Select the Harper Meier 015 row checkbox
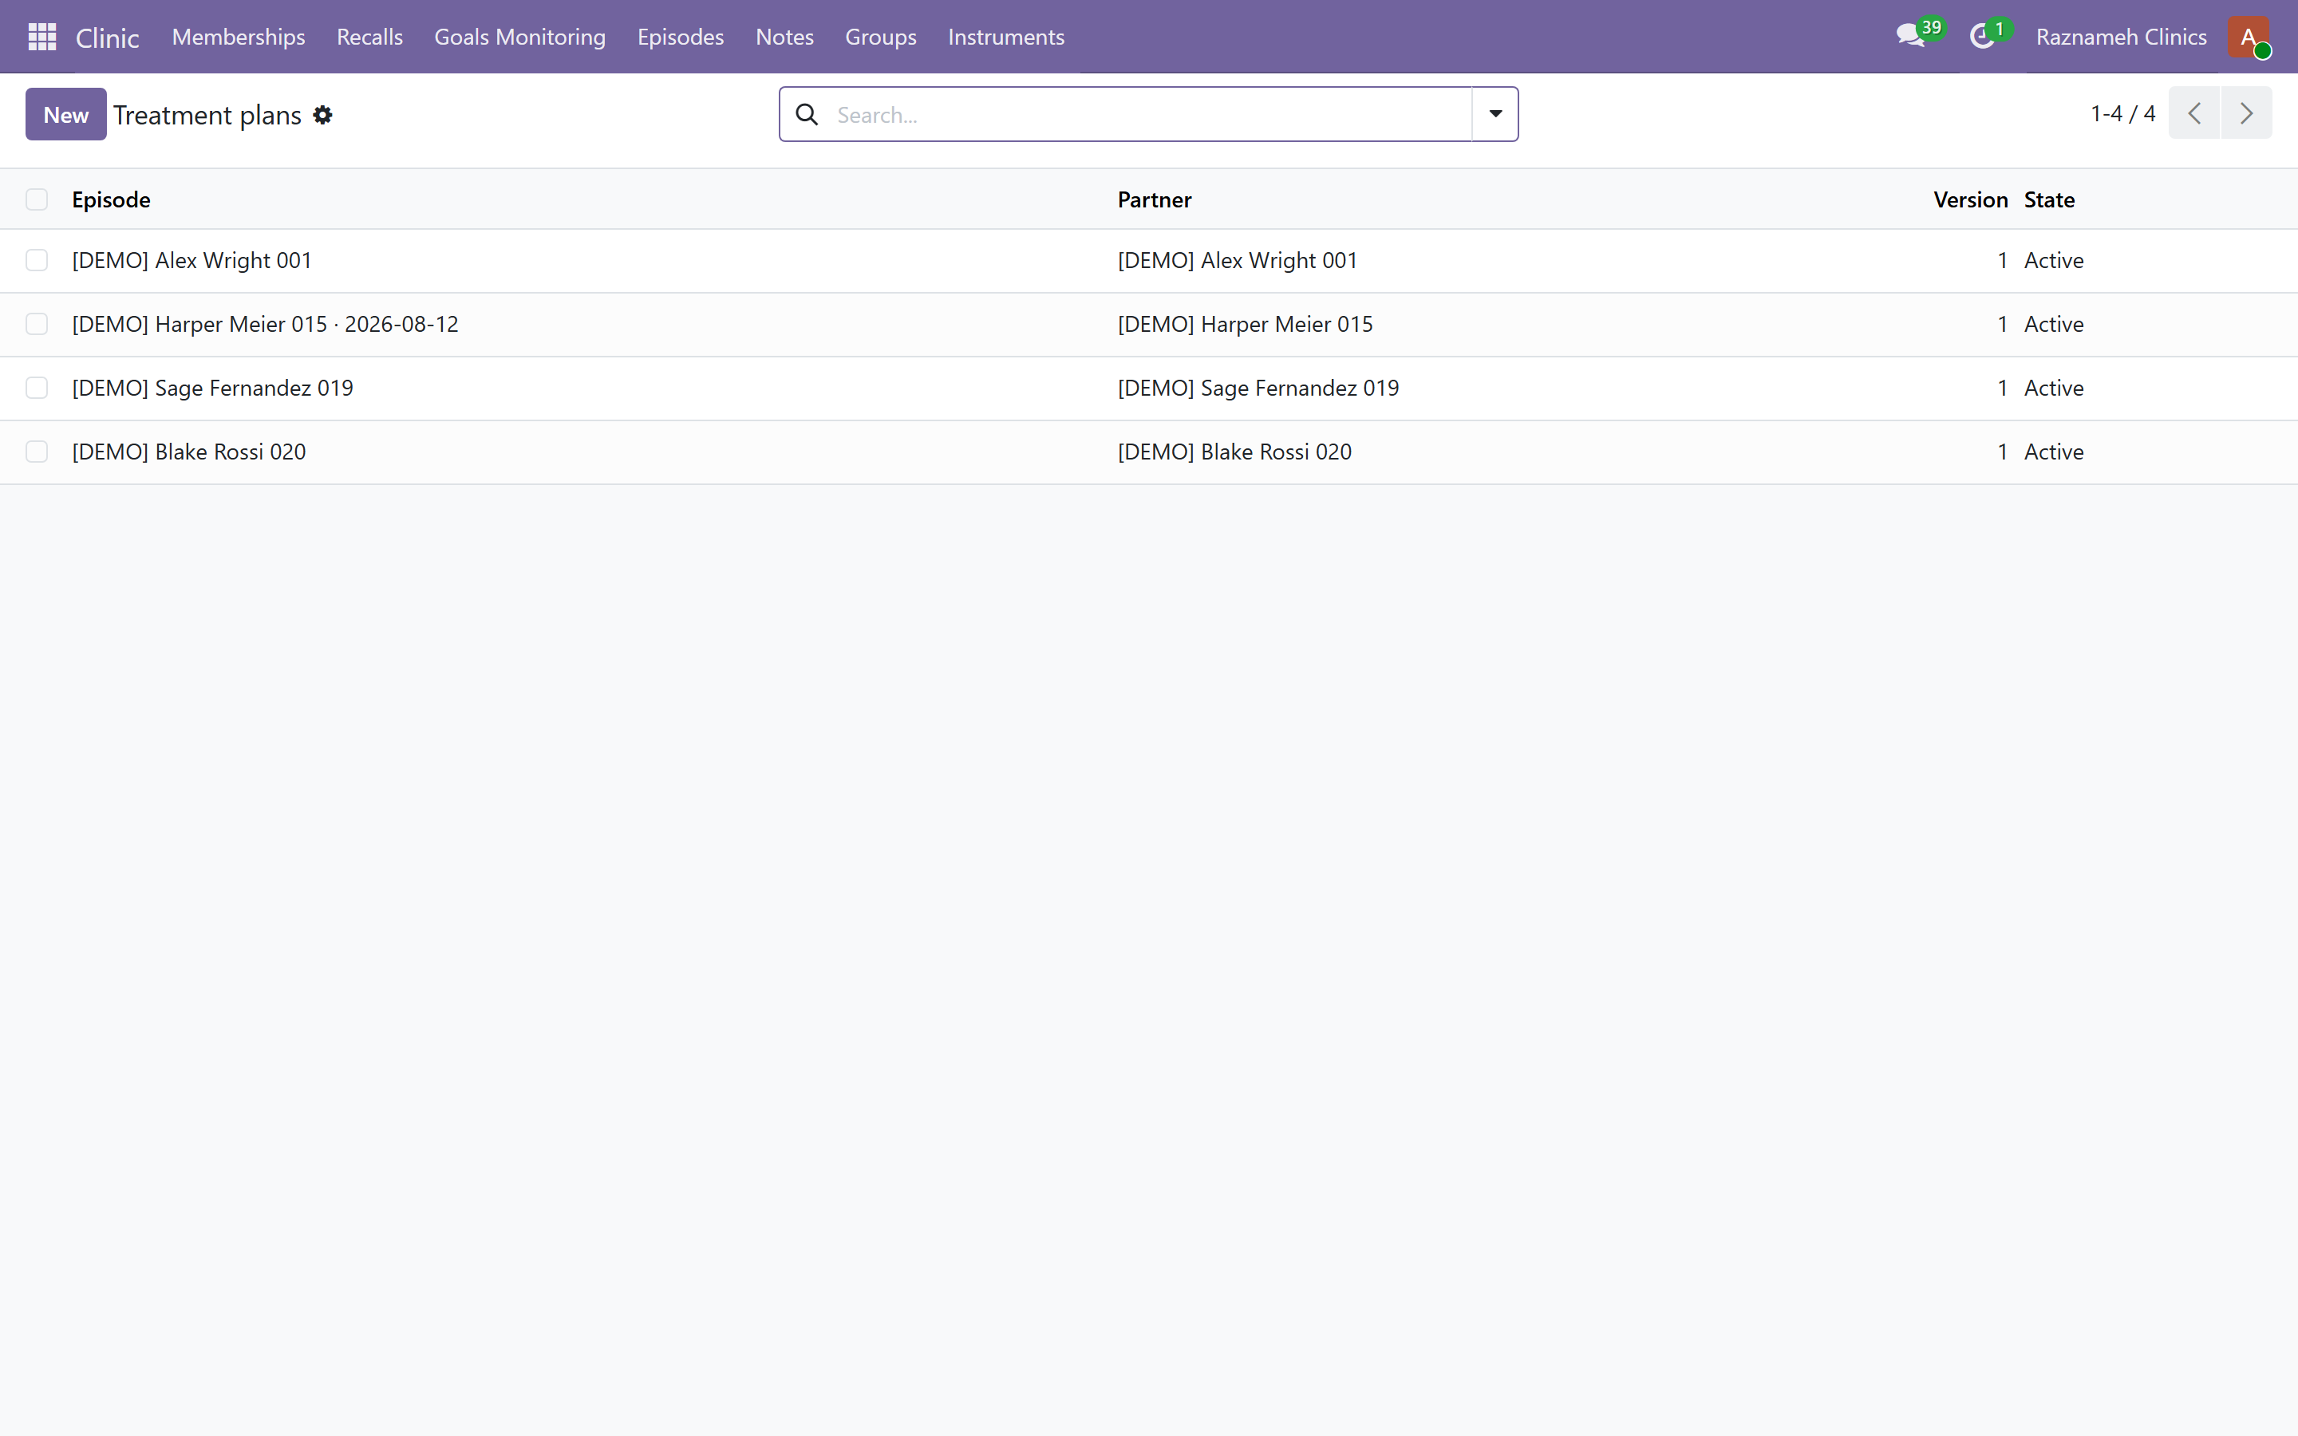2298x1436 pixels. coord(37,324)
